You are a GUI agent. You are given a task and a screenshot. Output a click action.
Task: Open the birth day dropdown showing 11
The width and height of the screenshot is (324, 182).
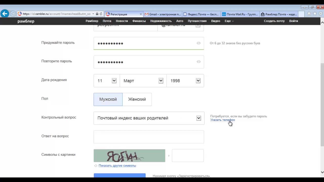click(107, 81)
